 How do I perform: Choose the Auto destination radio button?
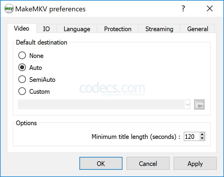[x=22, y=67]
